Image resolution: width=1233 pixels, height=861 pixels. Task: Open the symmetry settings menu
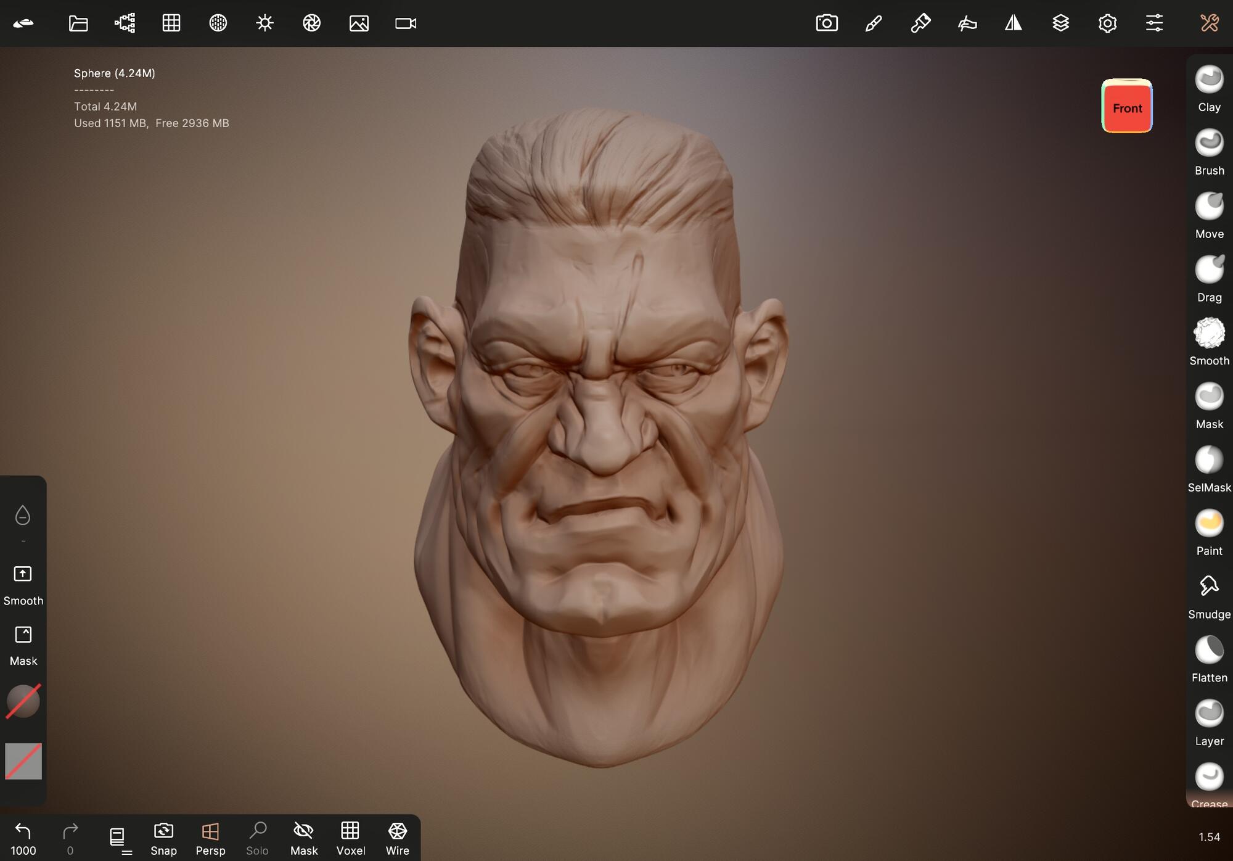coord(1014,23)
